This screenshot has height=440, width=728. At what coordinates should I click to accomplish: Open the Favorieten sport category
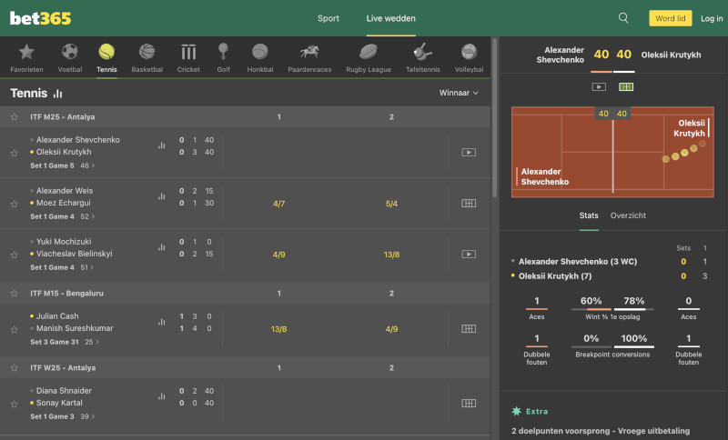point(26,58)
